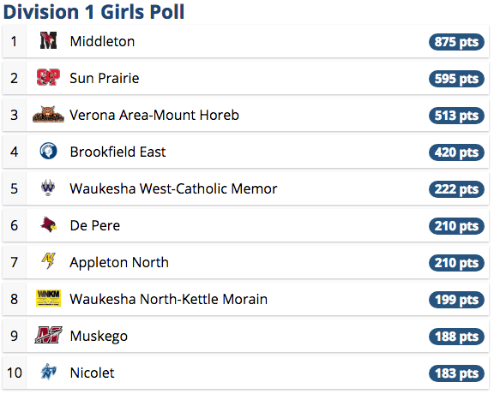Click the Sun Prairie SP logo
Image resolution: width=494 pixels, height=394 pixels.
[x=48, y=77]
